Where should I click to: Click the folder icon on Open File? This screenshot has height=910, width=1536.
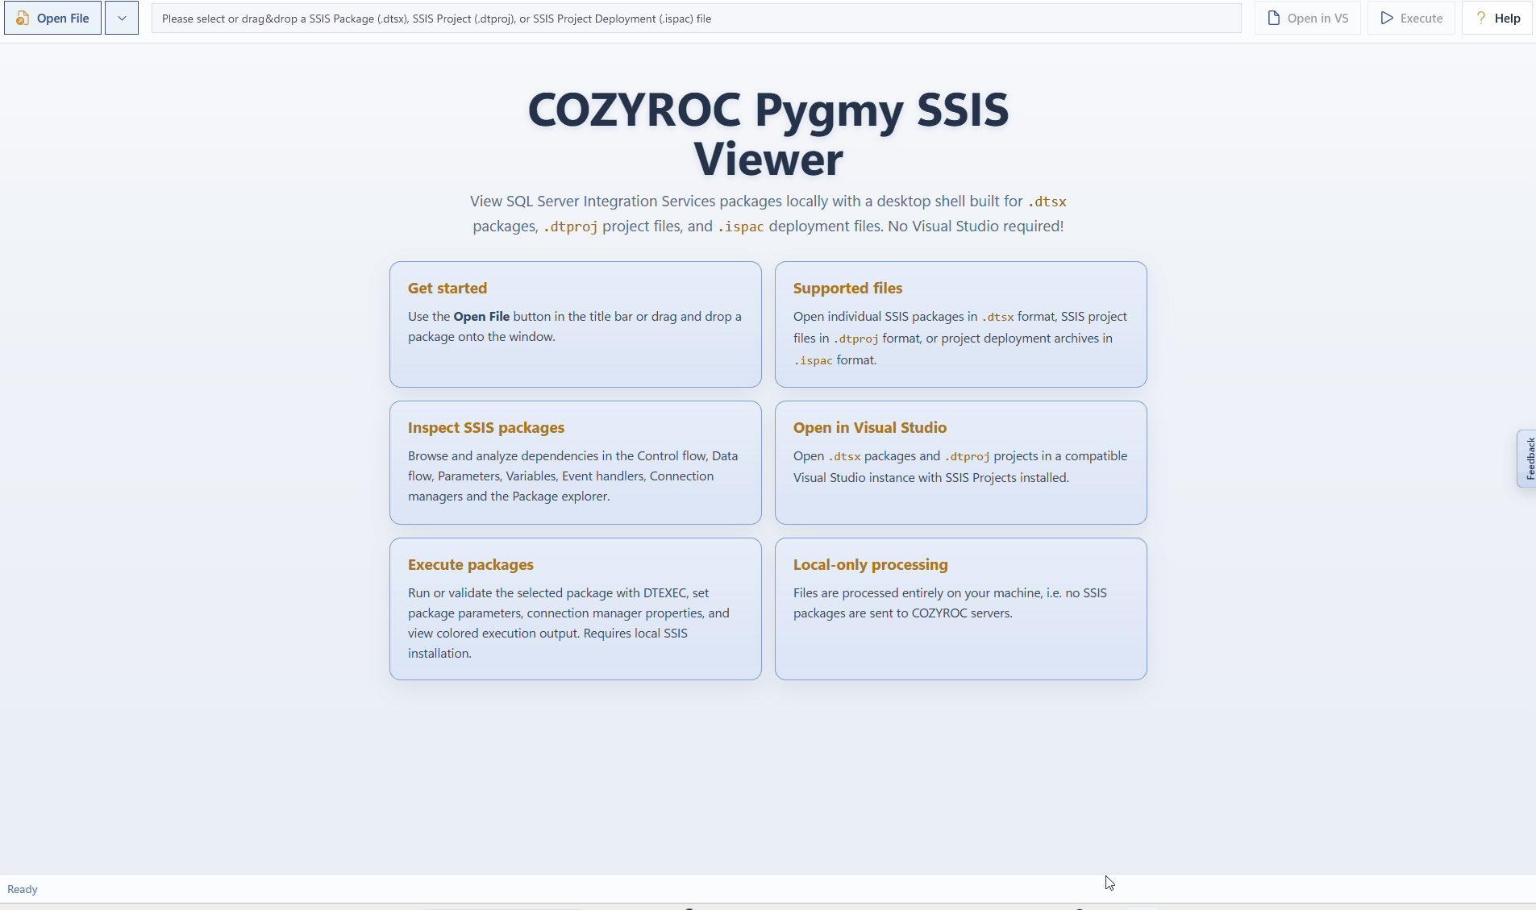coord(23,18)
